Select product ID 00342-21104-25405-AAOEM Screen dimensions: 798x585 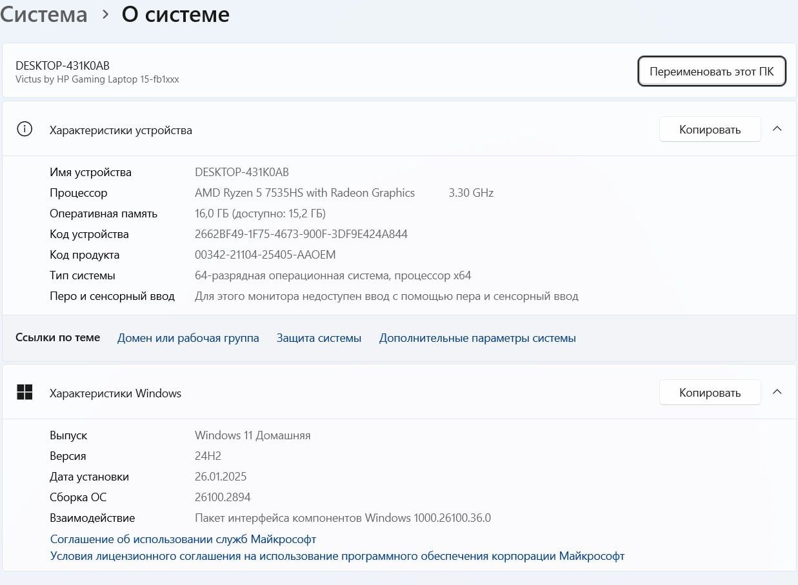click(x=265, y=255)
